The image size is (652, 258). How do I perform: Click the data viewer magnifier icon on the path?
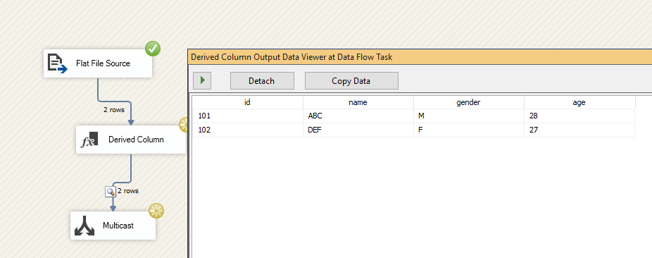coord(110,192)
